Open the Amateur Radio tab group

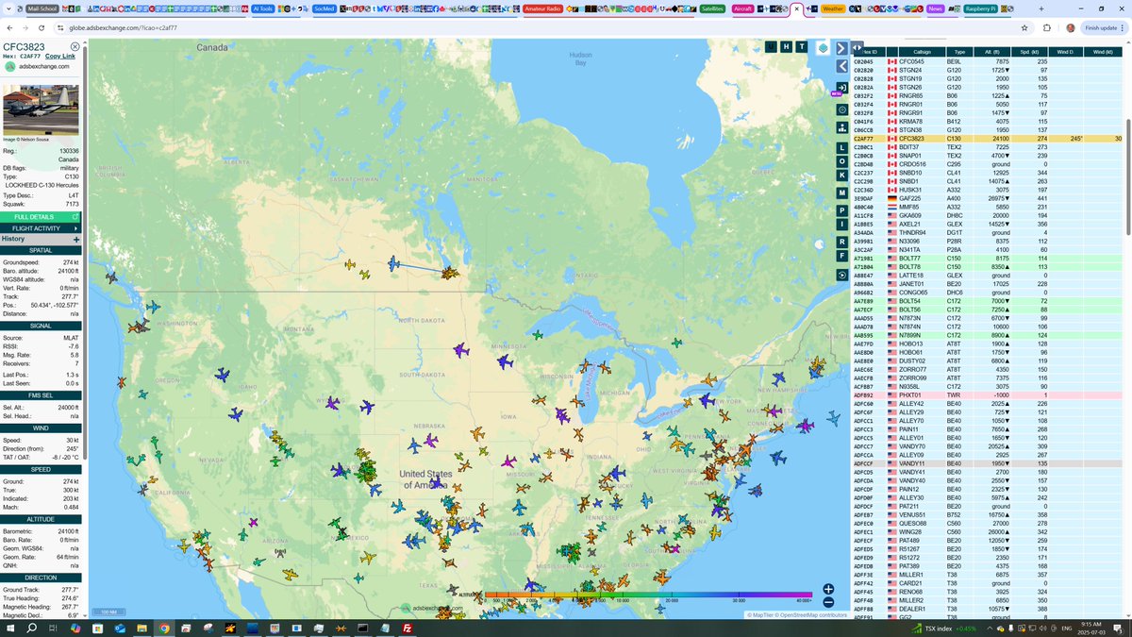tap(542, 8)
